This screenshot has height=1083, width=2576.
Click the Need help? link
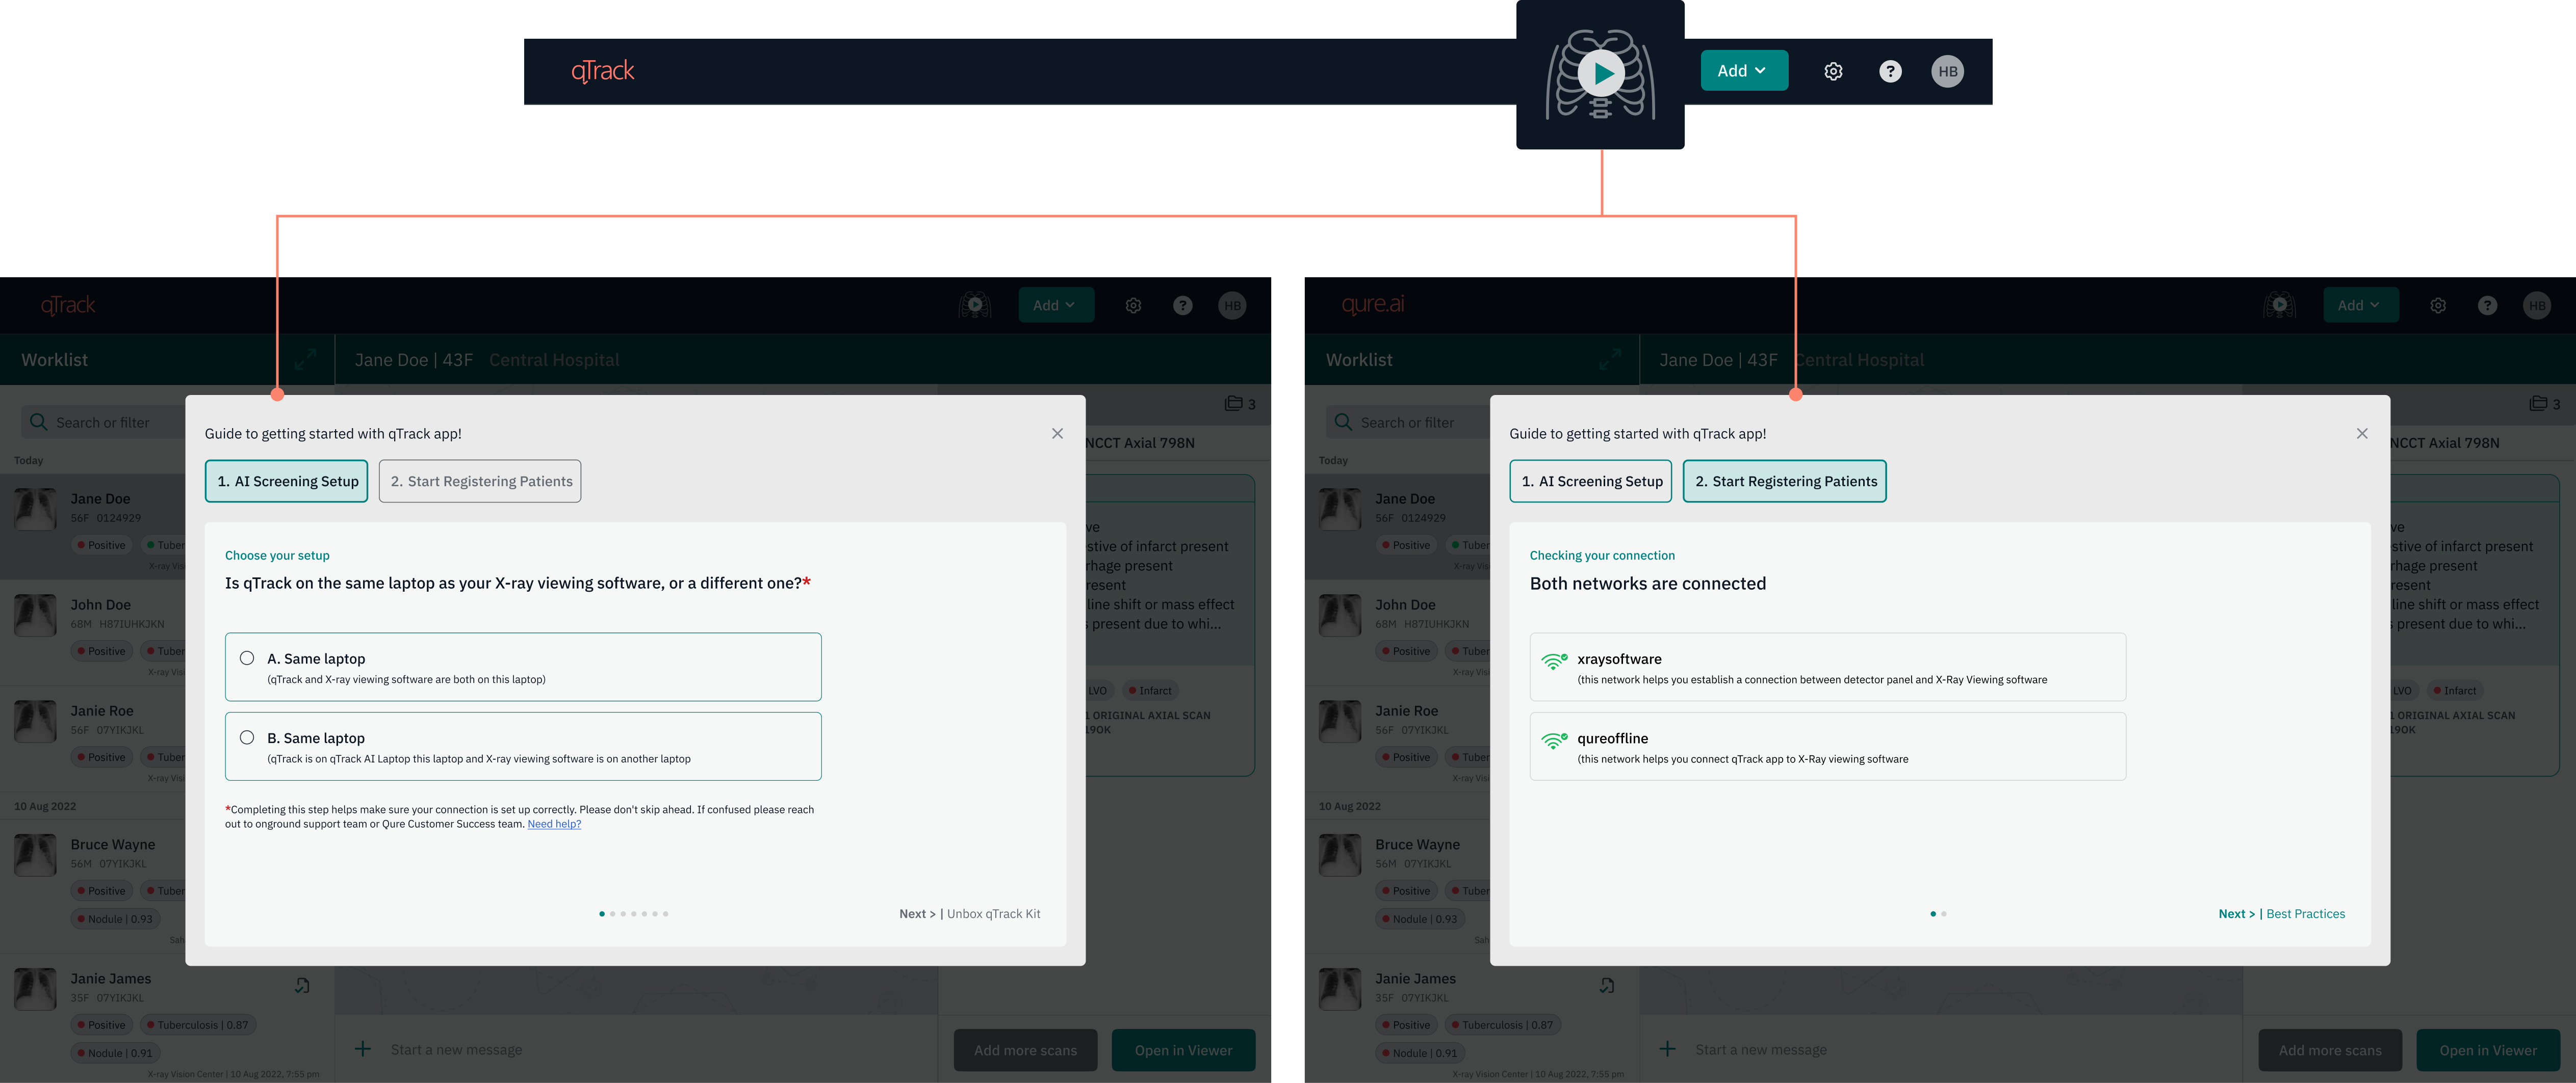click(x=554, y=824)
